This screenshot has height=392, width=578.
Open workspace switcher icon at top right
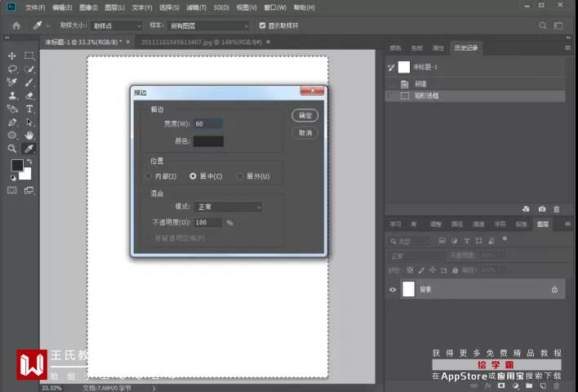pyautogui.click(x=558, y=25)
